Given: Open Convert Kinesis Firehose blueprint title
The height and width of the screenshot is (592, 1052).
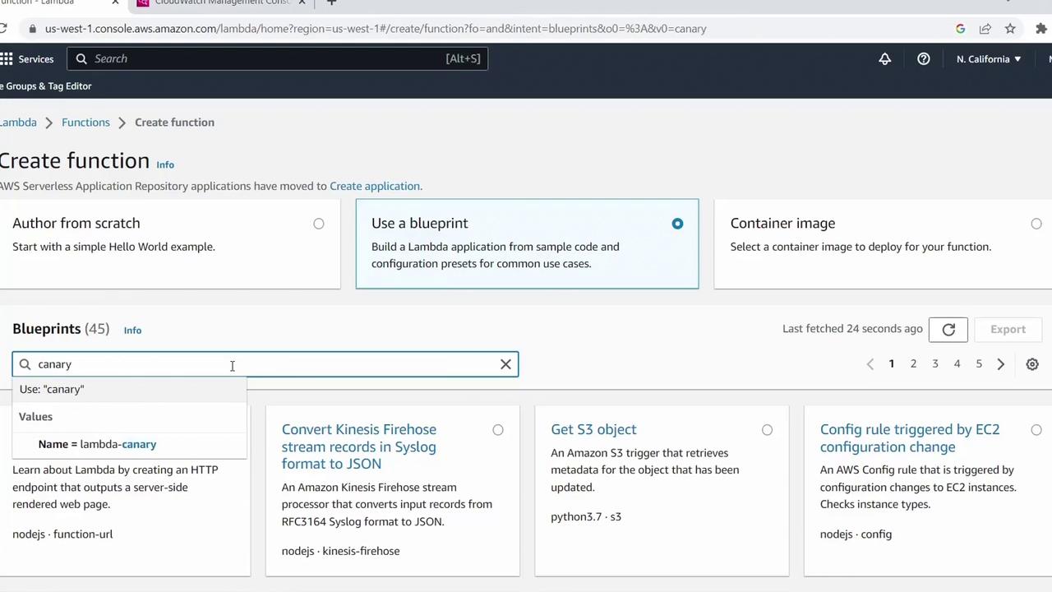Looking at the screenshot, I should 359,446.
